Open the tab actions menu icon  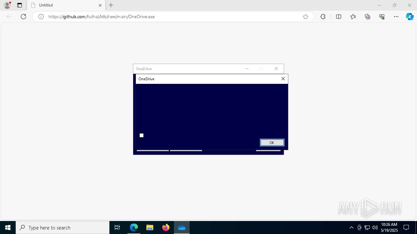(x=20, y=5)
